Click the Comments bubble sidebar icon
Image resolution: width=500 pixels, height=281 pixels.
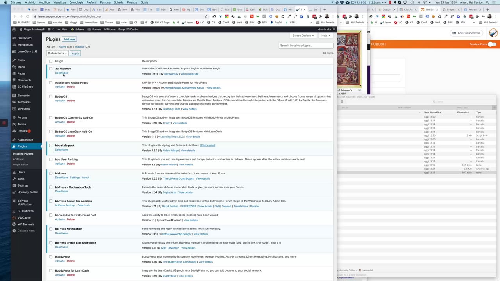tap(14, 80)
